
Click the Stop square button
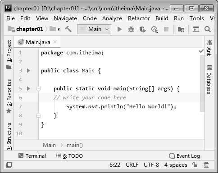[166, 29]
